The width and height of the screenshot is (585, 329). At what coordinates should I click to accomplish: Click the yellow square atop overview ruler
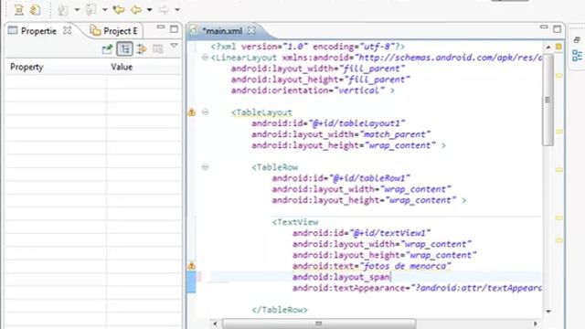[x=558, y=47]
